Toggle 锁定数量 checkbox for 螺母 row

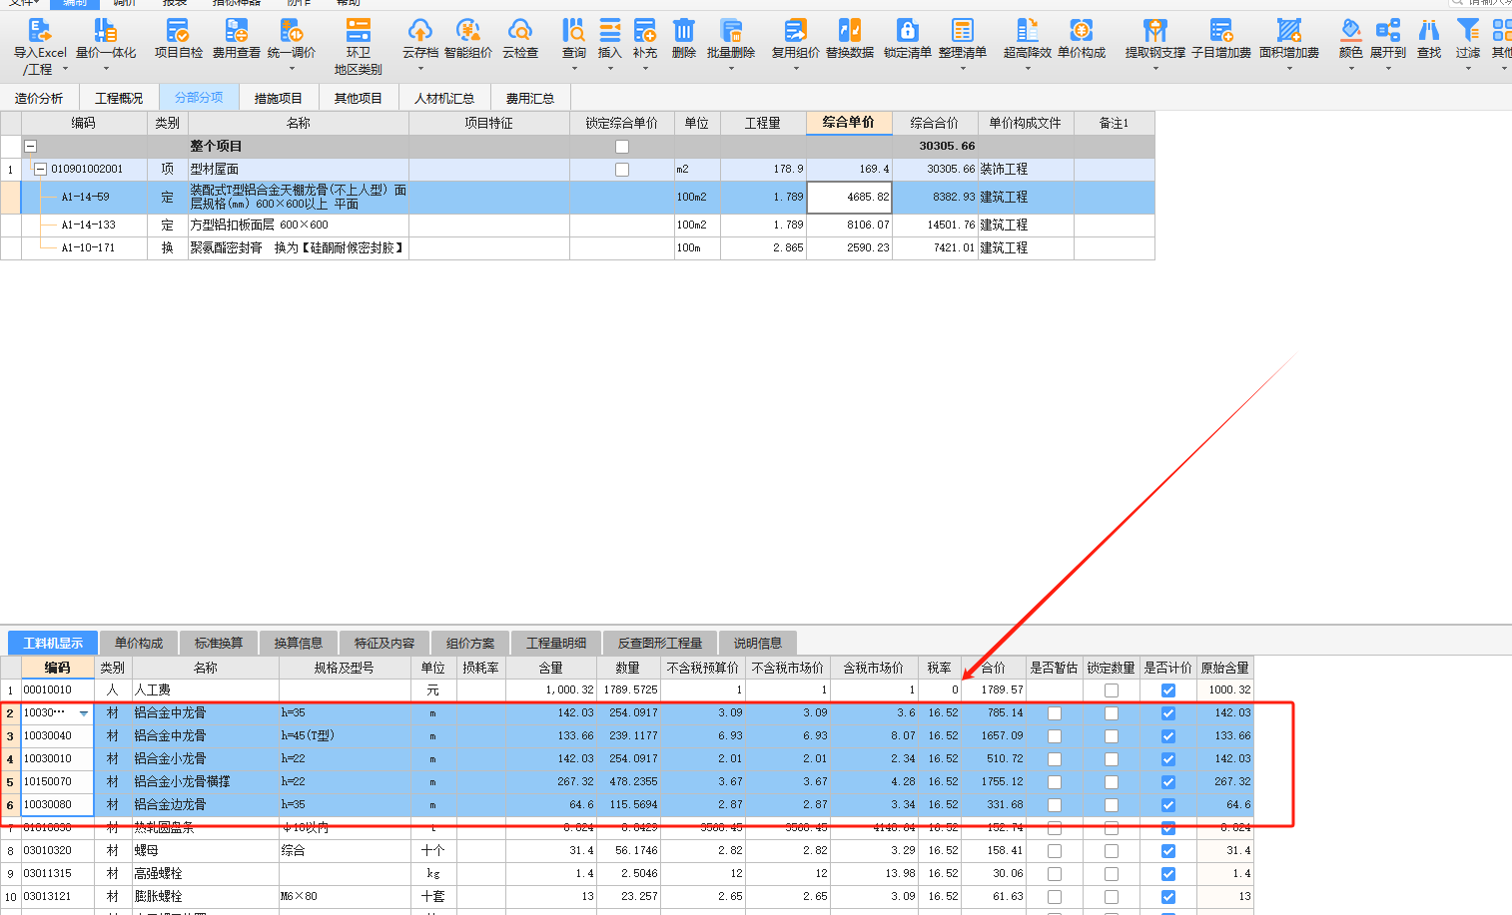tap(1112, 851)
